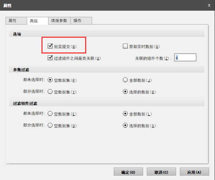Select the 高级 tab
This screenshot has height=180, width=215.
click(x=37, y=21)
